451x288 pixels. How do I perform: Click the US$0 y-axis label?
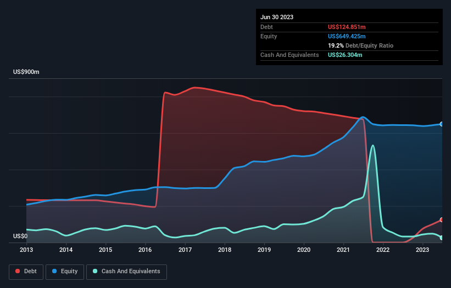tap(20, 236)
